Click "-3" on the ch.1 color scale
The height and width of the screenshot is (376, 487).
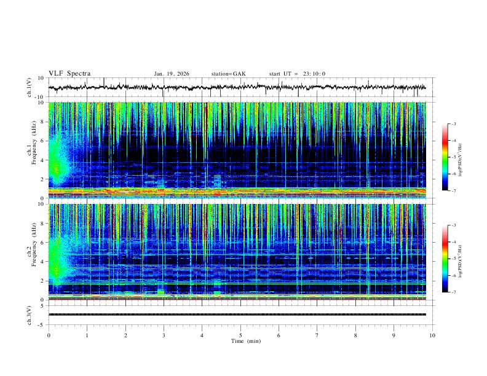[x=454, y=123]
